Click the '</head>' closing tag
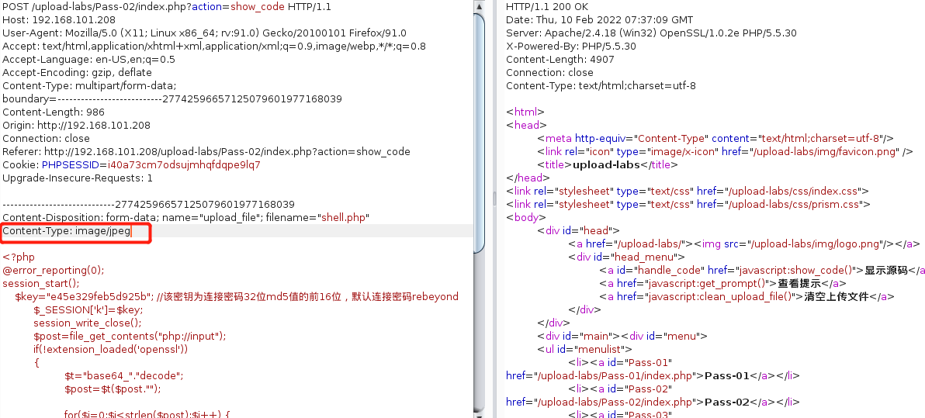 528,178
